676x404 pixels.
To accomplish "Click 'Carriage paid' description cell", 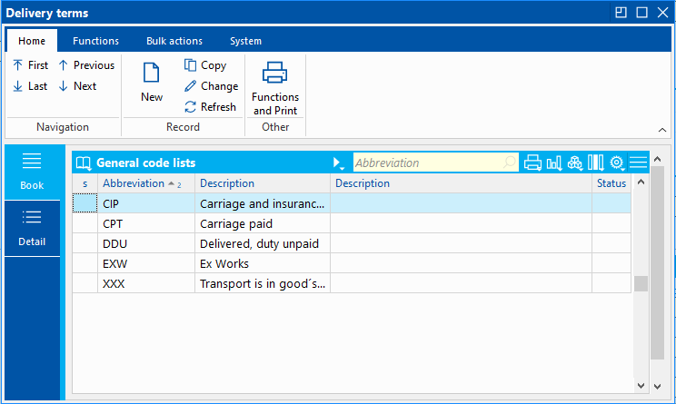I will click(262, 223).
